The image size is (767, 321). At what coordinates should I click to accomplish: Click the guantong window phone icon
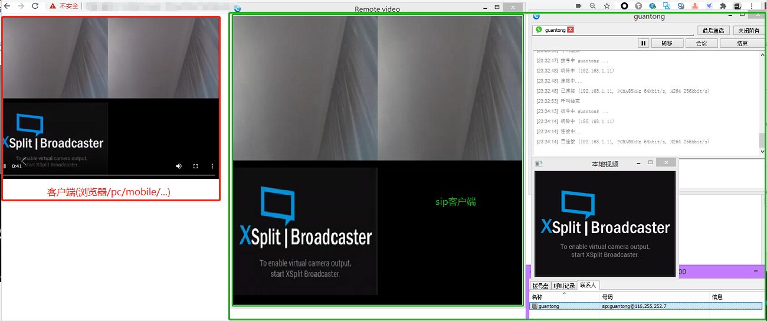pos(536,16)
